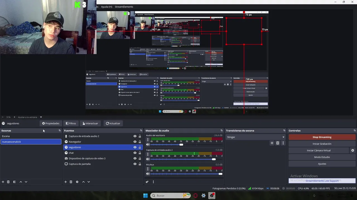Screen dimensions: 357x200
Task: Toggle lock on seguidores source
Action: tap(140, 147)
